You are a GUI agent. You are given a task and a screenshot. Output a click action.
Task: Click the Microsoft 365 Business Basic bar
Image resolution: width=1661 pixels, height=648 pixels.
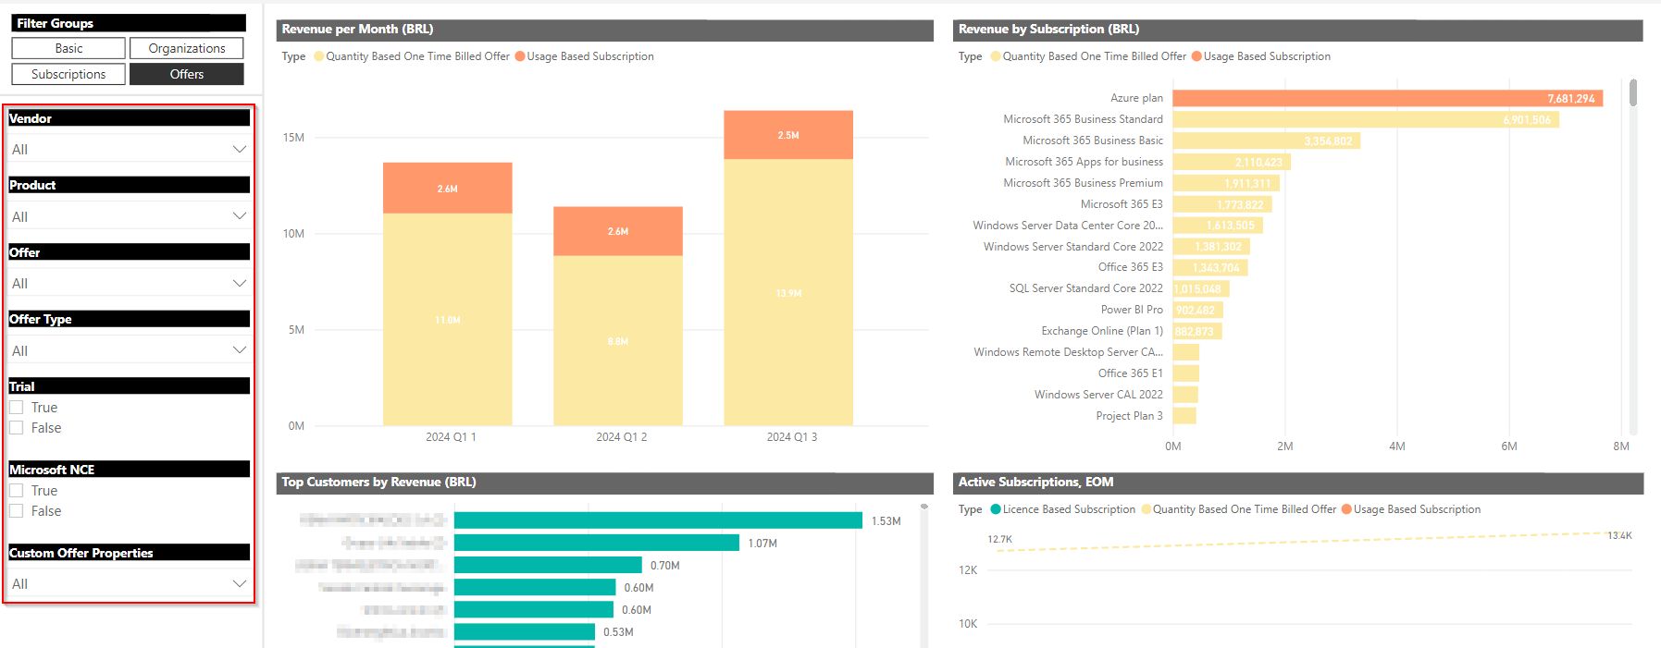tap(1267, 141)
